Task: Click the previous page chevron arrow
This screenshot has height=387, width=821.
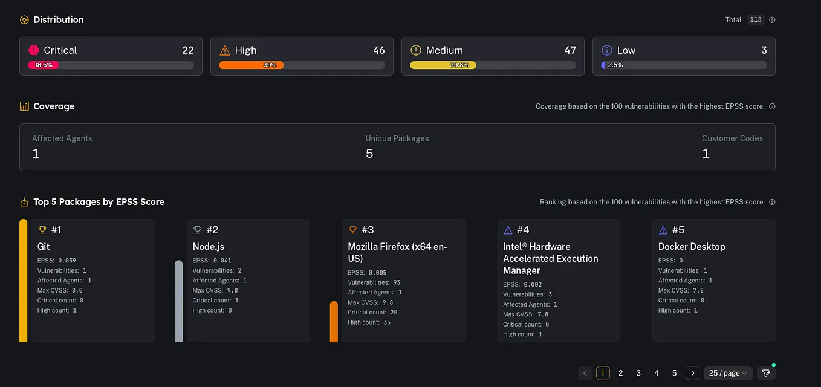Action: [585, 373]
